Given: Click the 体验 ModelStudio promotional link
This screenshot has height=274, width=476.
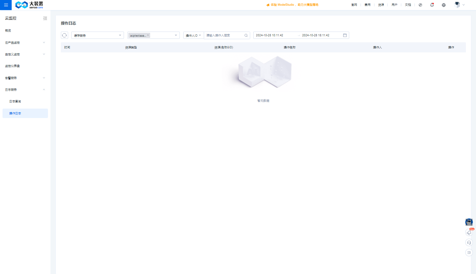Looking at the screenshot, I should tap(292, 5).
